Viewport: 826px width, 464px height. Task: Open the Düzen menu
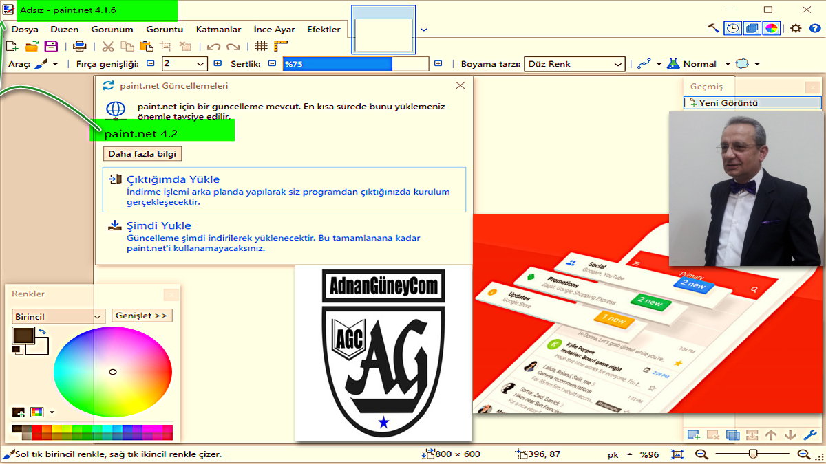click(x=64, y=30)
